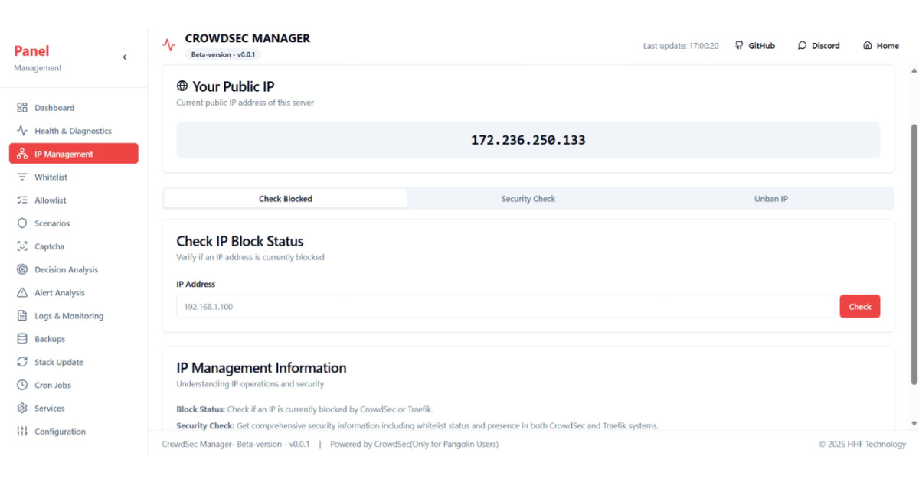Click the vertical scrollbar on the right
This screenshot has height=482, width=919.
[x=913, y=252]
